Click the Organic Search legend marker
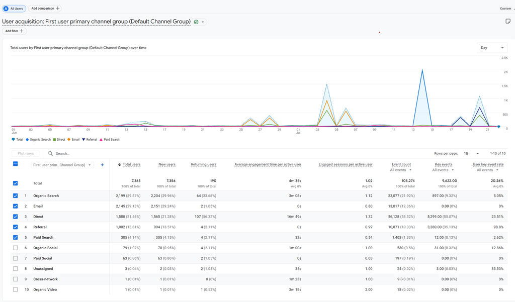The height and width of the screenshot is (302, 515). point(28,140)
